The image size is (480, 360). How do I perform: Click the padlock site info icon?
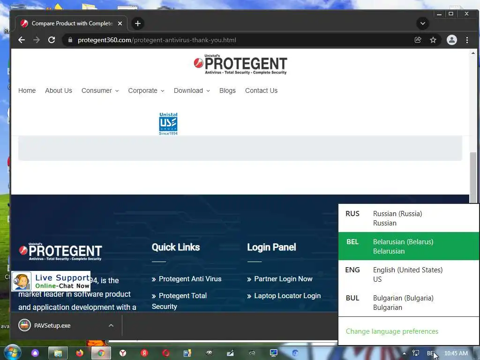pyautogui.click(x=70, y=40)
